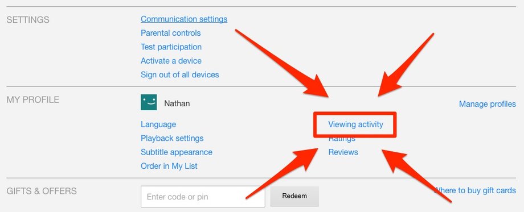Click the Nathan profile name
Viewport: 524px width, 212px height.
coord(177,103)
